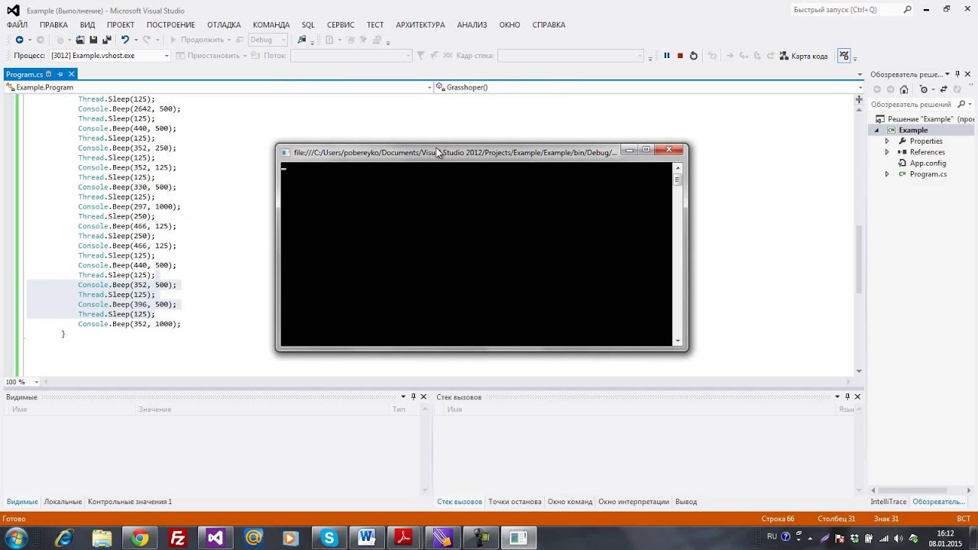Toggle auto-hide pin of Стек вызовов panel
Viewport: 978px width, 550px height.
click(847, 396)
